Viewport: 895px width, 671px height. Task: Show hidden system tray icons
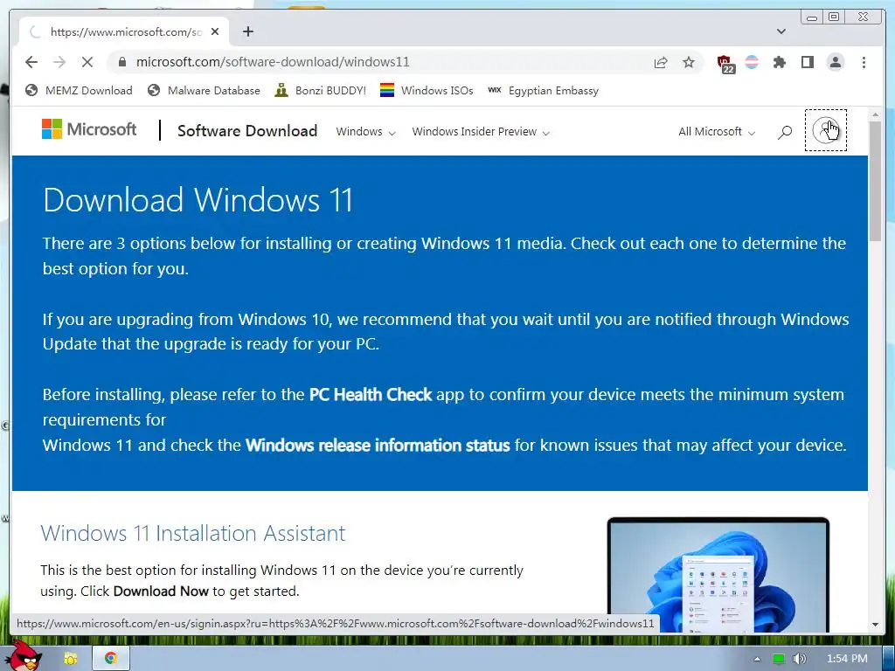point(757,659)
